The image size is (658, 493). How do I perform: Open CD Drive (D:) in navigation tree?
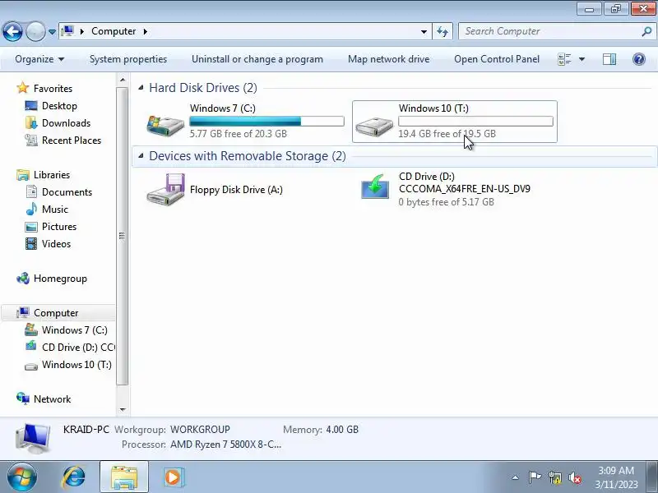[x=77, y=347]
